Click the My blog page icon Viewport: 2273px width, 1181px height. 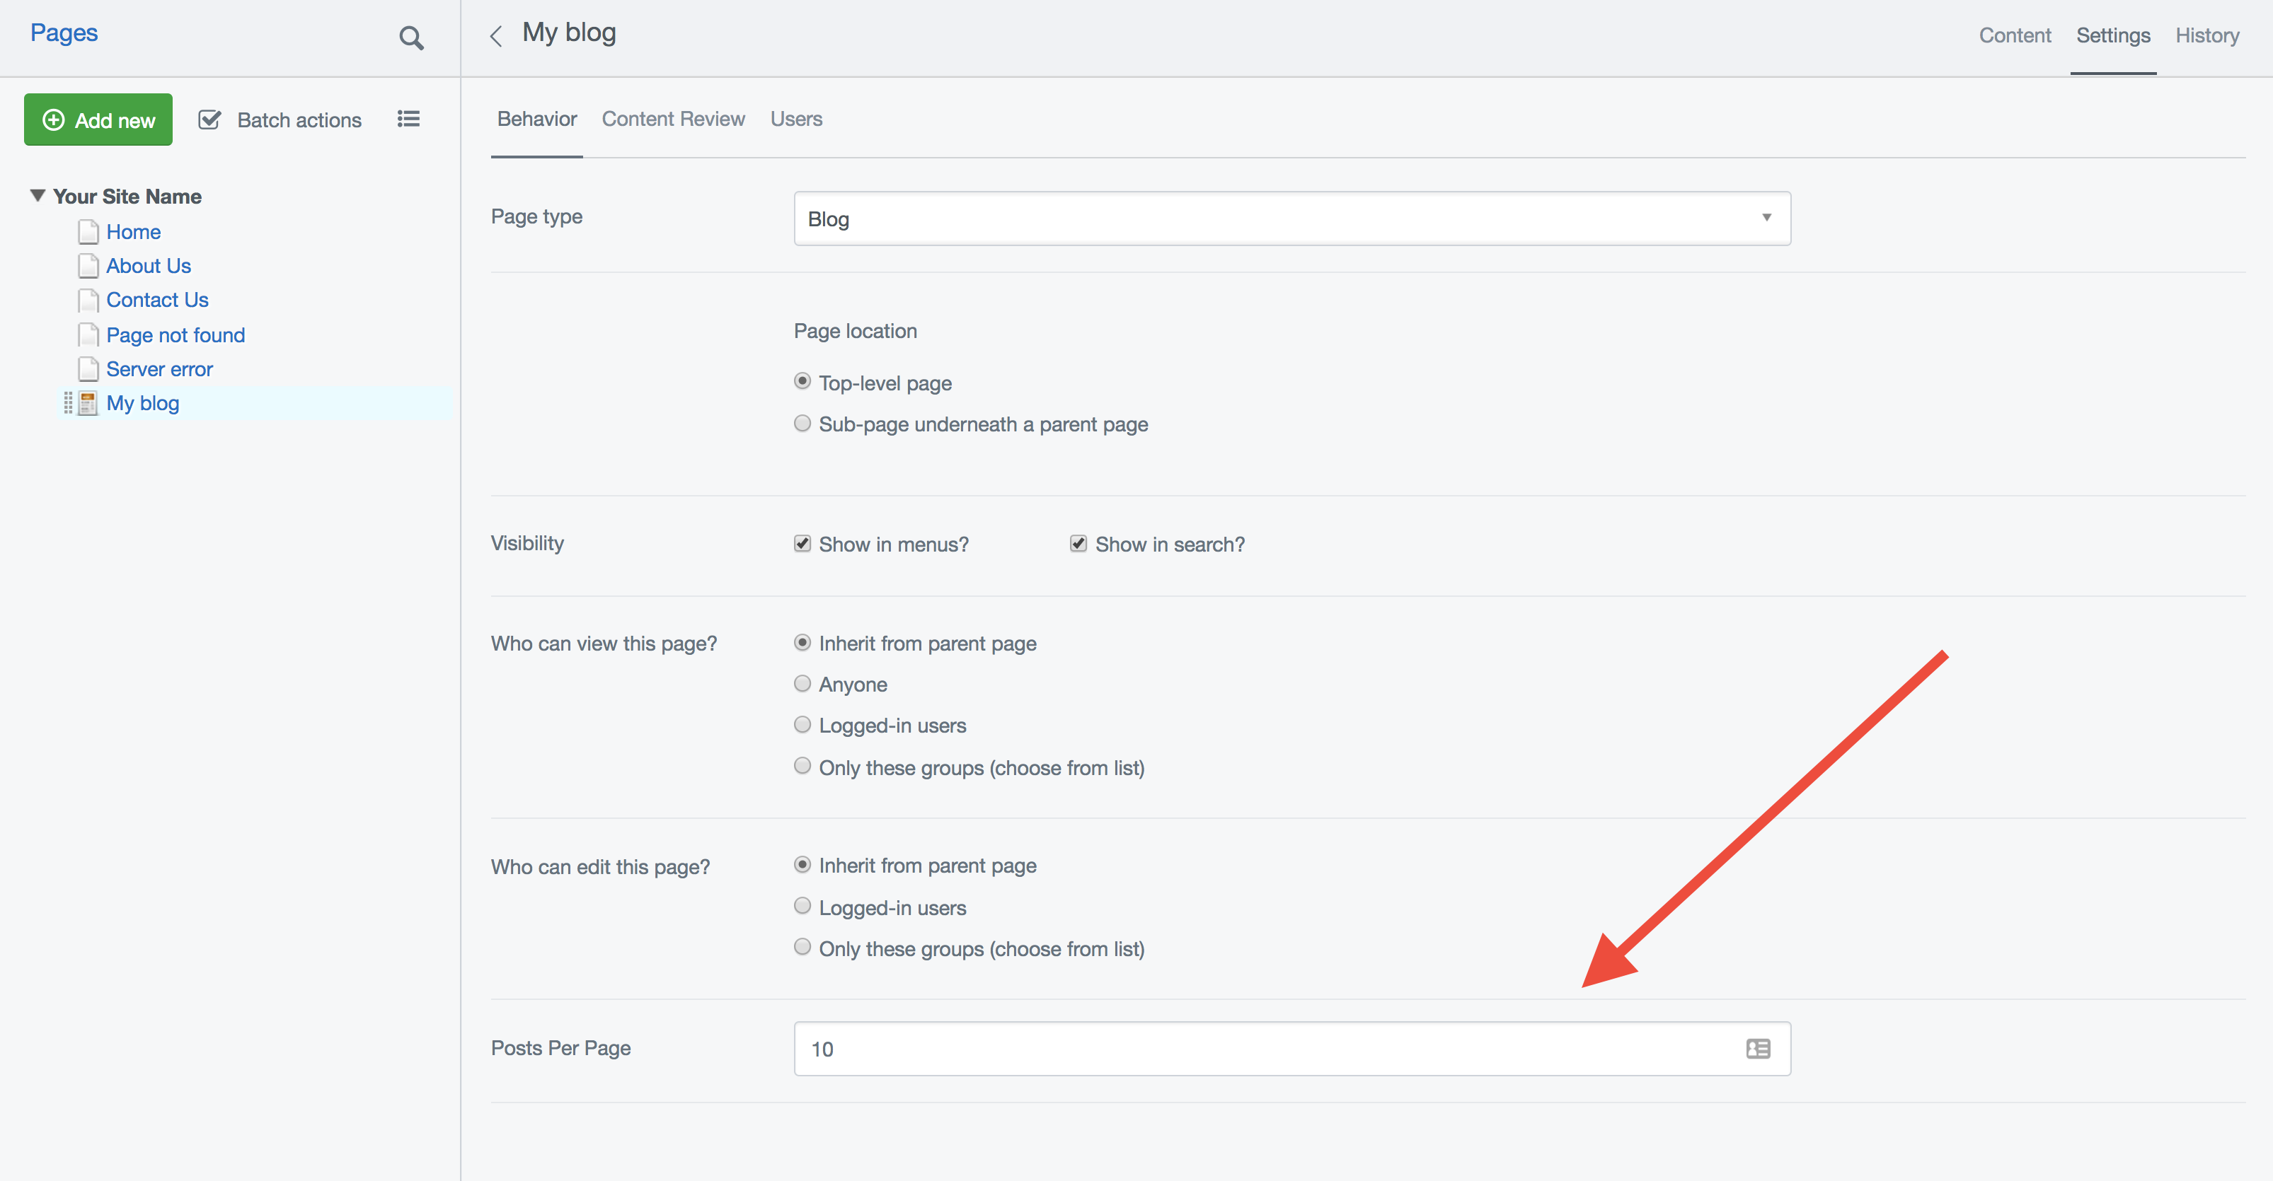click(x=87, y=403)
